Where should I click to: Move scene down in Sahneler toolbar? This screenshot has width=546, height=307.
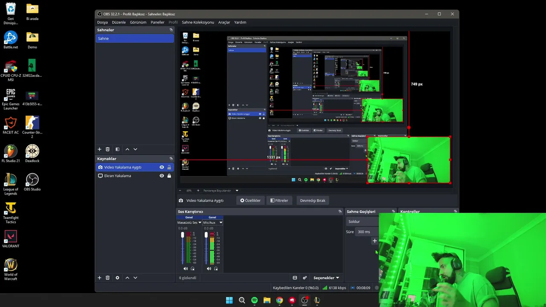tap(135, 149)
